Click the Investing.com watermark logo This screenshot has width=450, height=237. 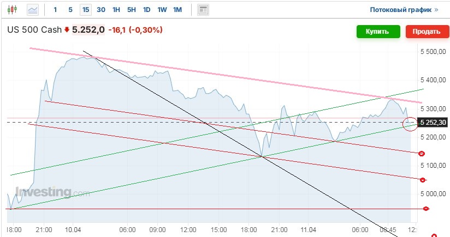pyautogui.click(x=52, y=192)
